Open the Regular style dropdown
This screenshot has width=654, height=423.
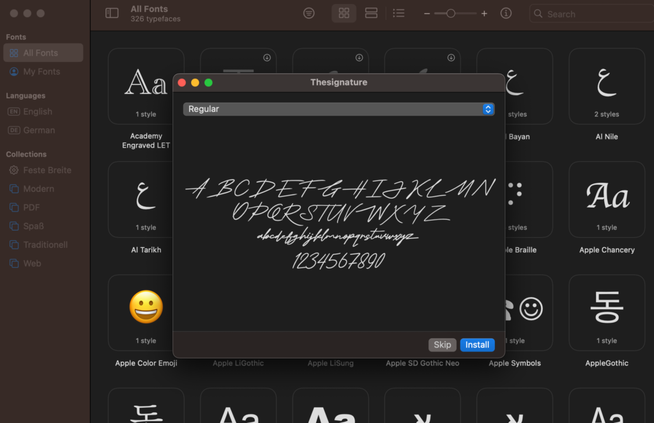point(338,109)
